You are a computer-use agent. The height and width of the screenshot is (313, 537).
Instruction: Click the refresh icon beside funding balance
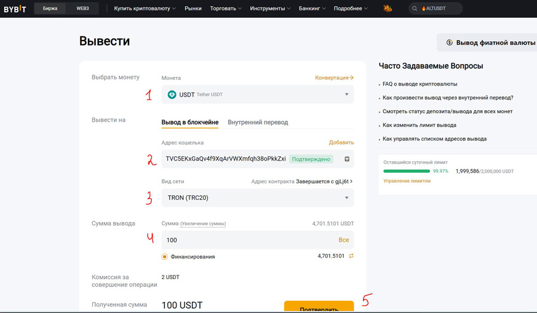(x=351, y=256)
